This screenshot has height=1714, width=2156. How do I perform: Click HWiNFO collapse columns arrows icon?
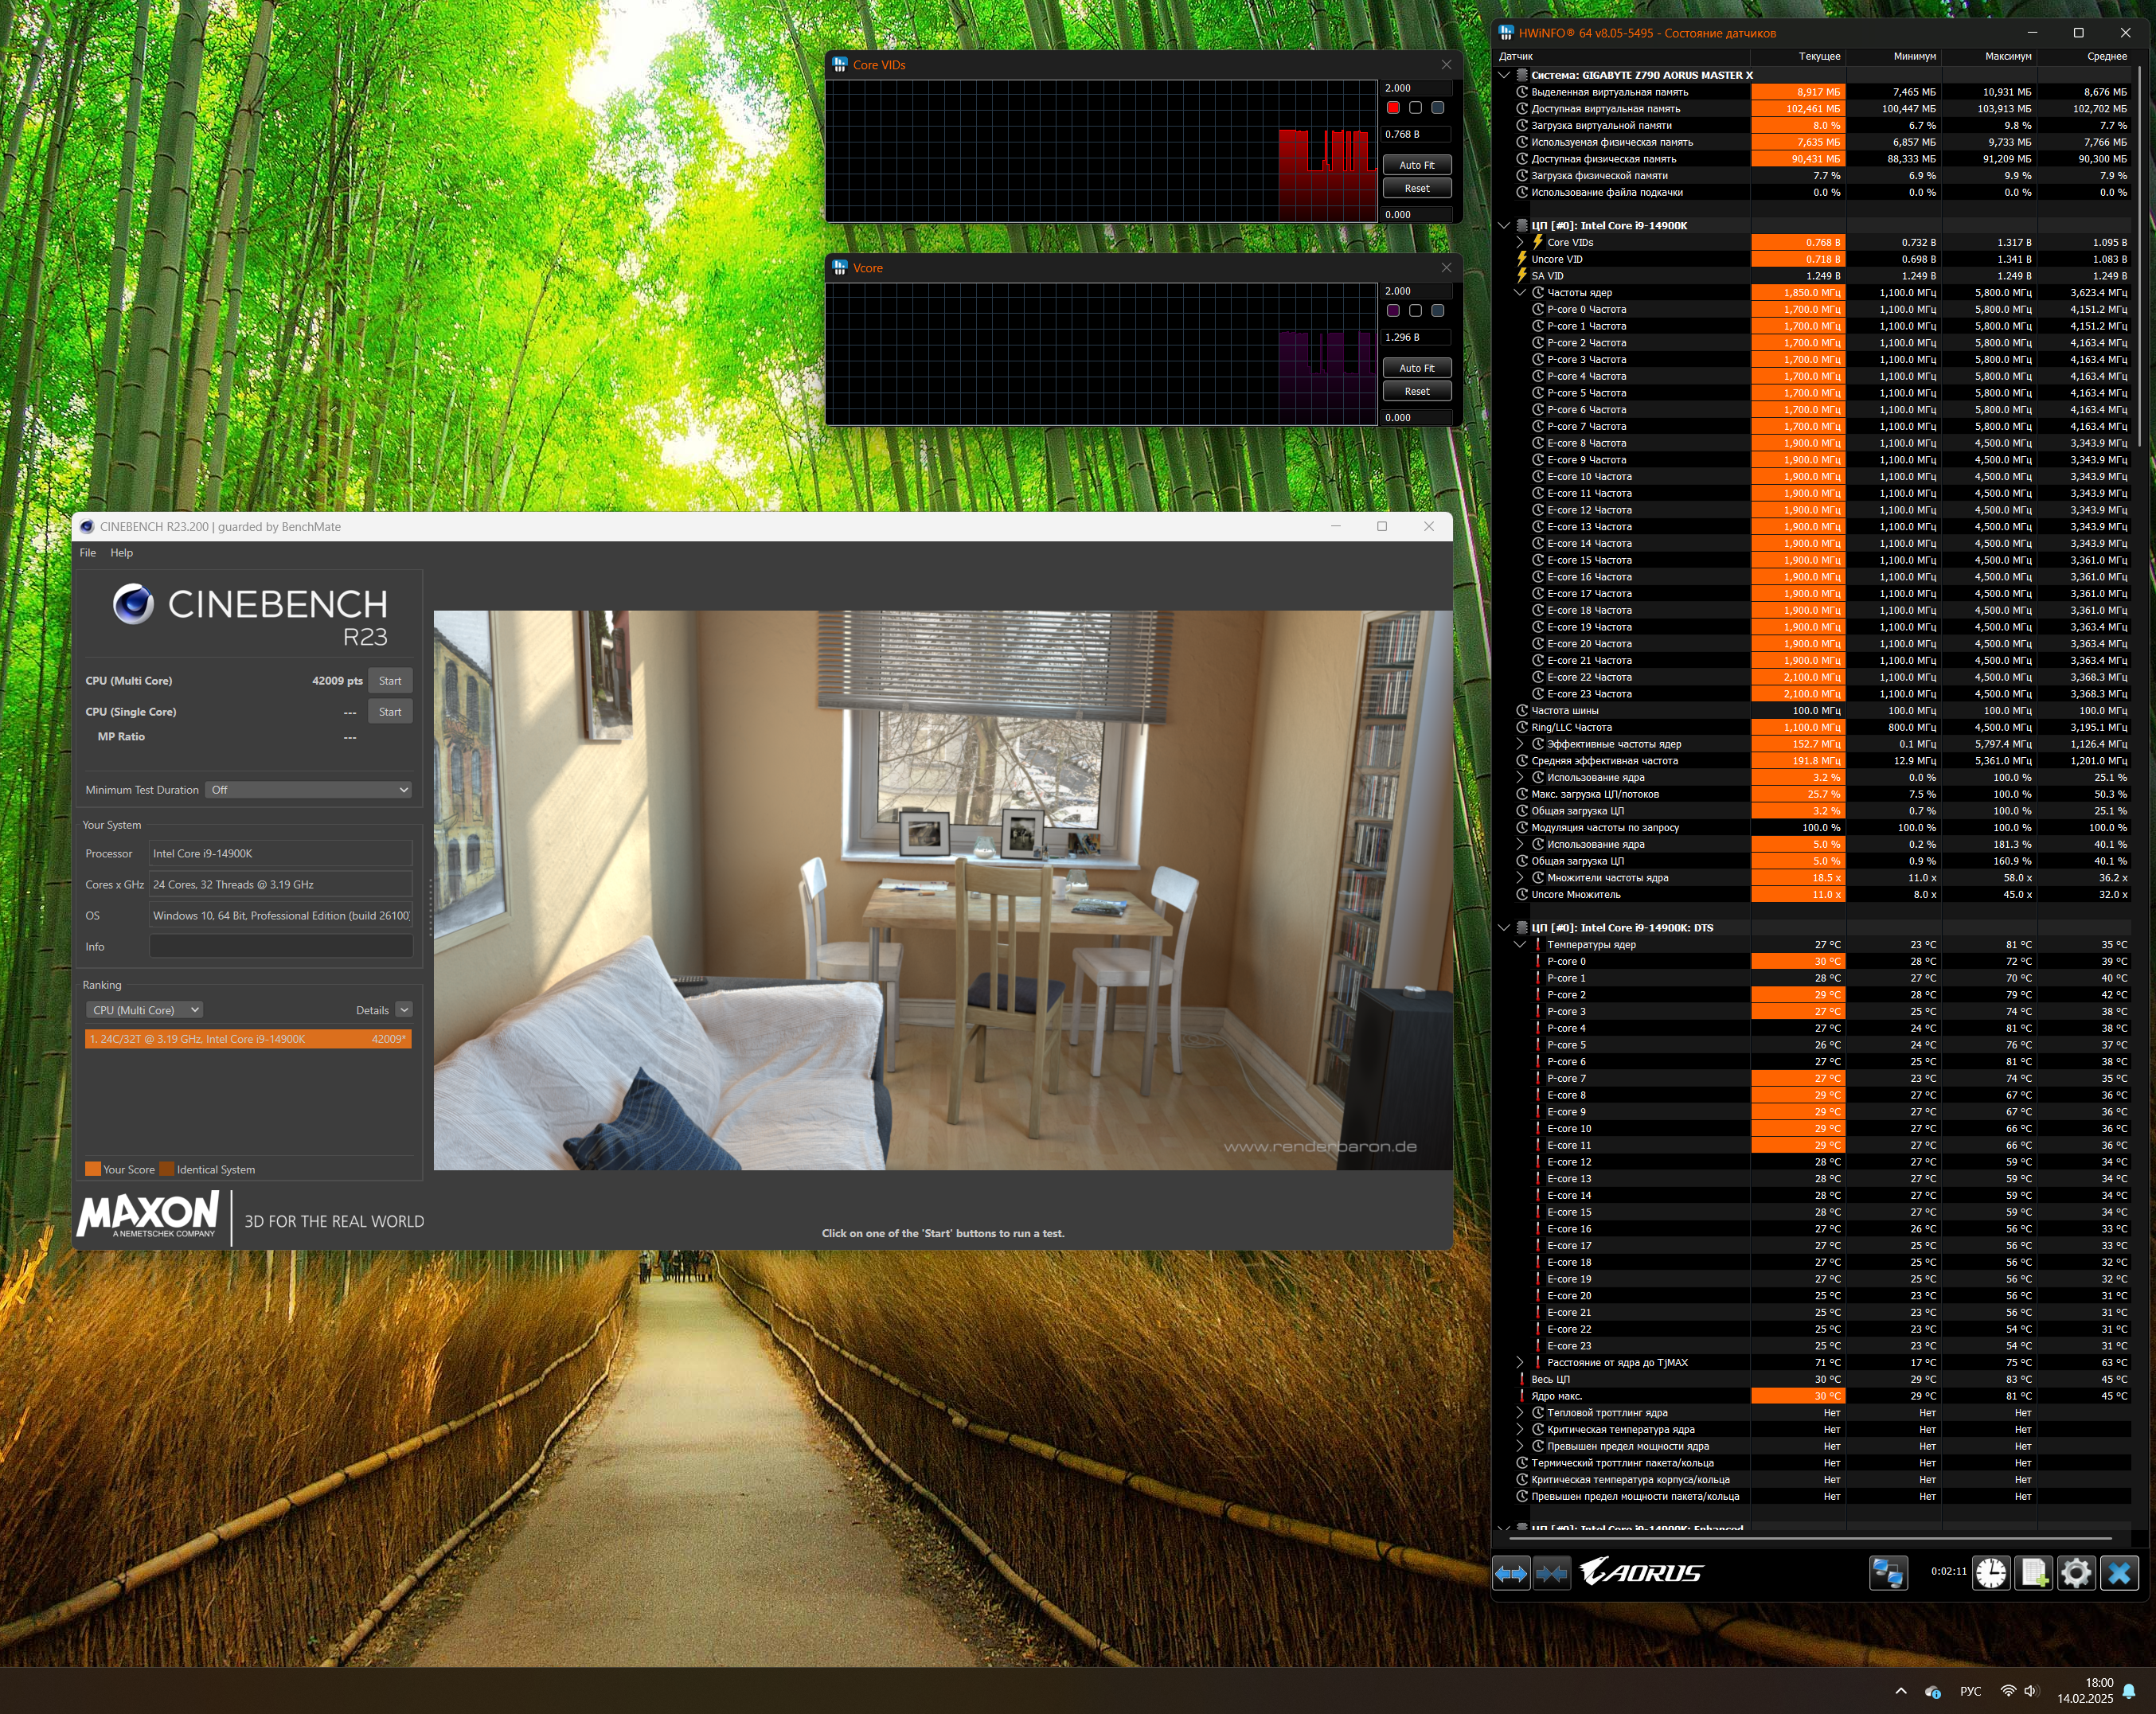pyautogui.click(x=1551, y=1574)
